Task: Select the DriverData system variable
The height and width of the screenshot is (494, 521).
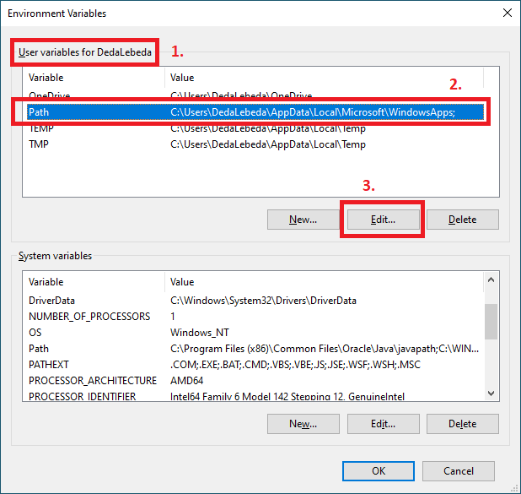Action: point(51,301)
